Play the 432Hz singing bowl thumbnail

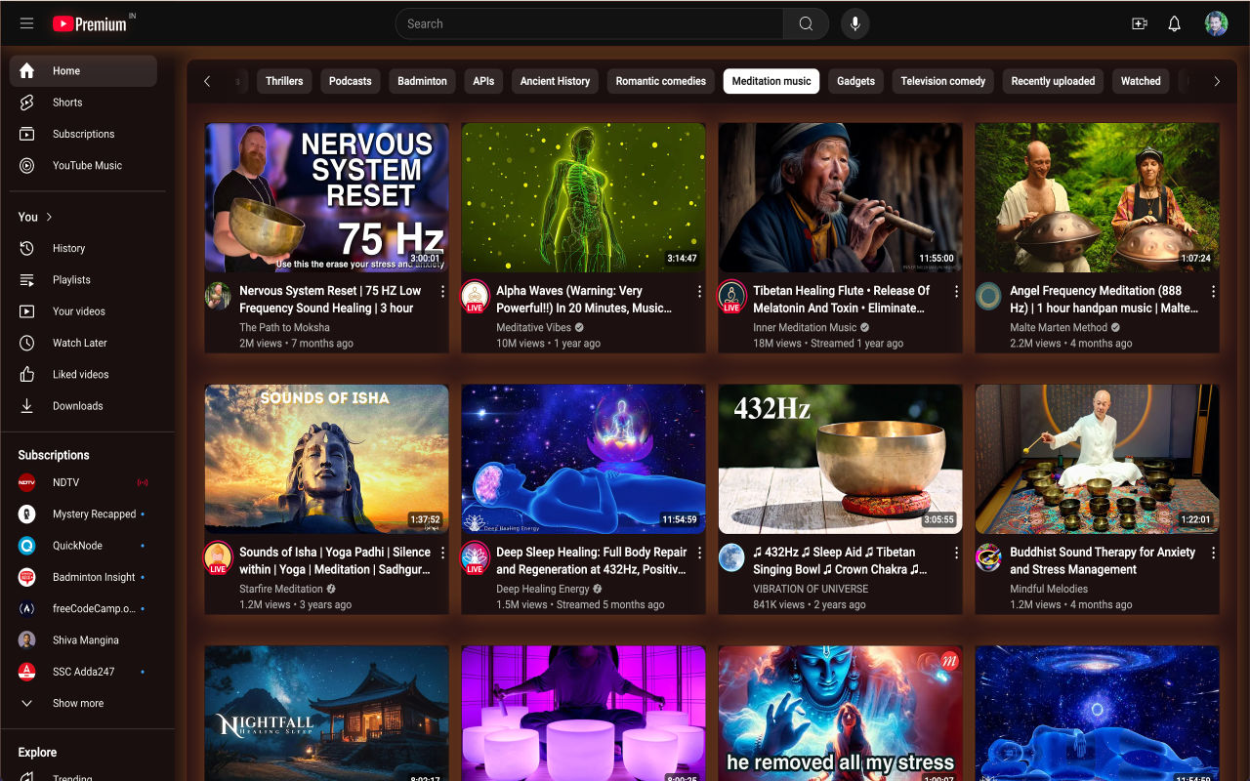[840, 459]
